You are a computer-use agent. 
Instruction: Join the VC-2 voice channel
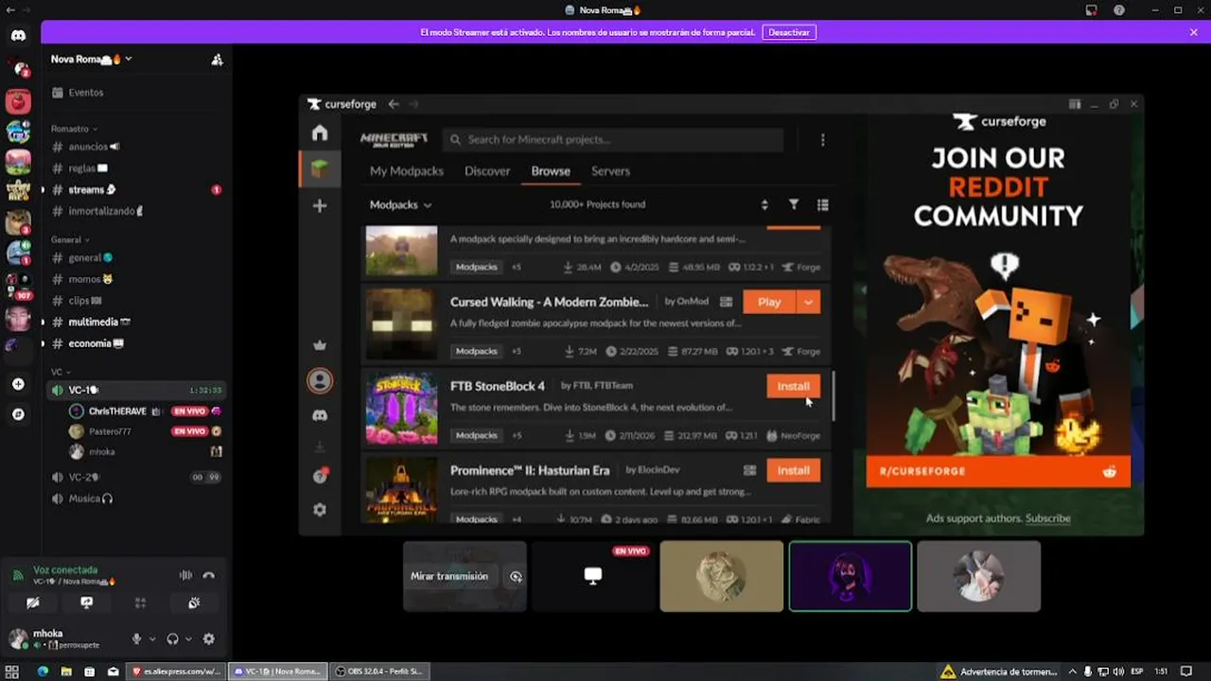point(137,478)
